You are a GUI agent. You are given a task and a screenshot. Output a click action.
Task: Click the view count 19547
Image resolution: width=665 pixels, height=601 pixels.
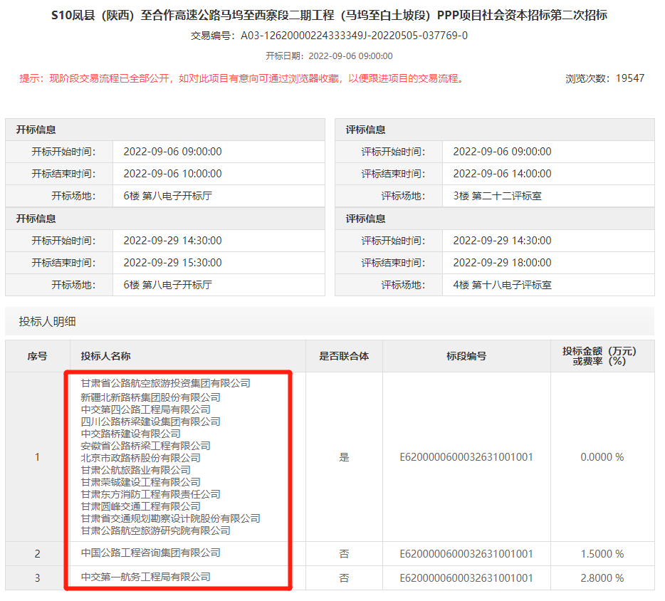pyautogui.click(x=630, y=78)
